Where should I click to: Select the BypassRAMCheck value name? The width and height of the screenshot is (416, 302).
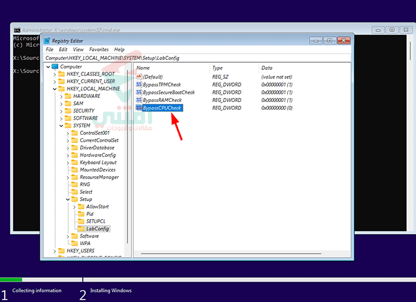[x=162, y=100]
